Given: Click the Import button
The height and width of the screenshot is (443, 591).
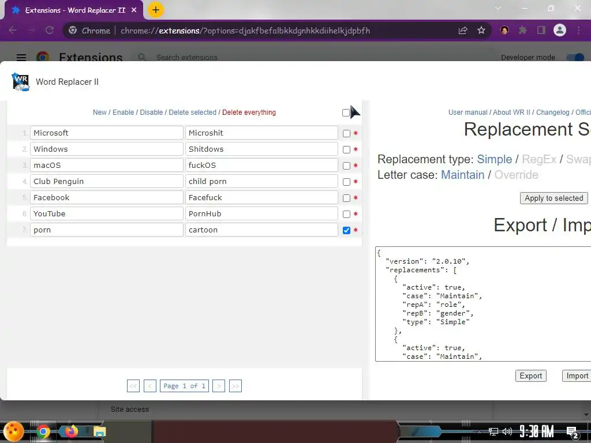Looking at the screenshot, I should (x=577, y=376).
